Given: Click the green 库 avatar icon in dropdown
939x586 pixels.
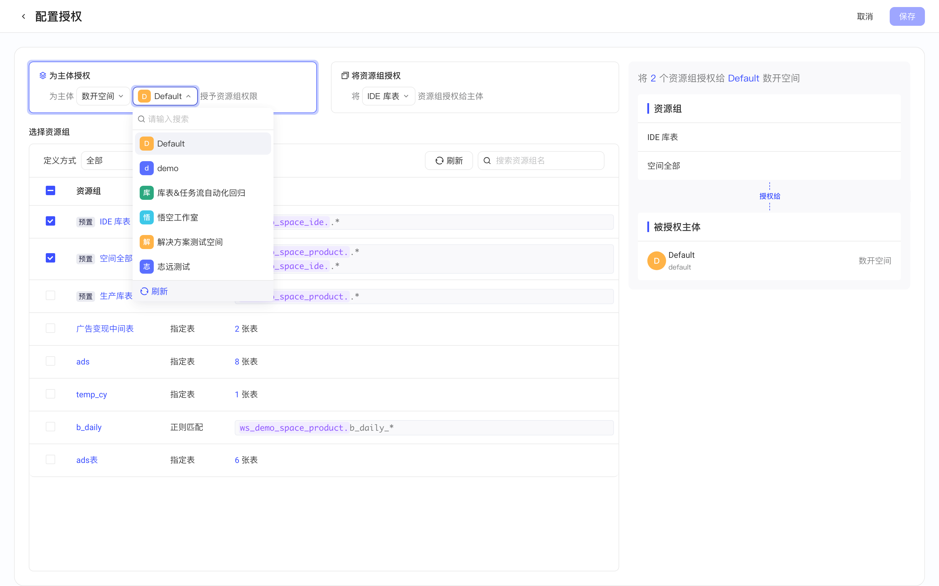Looking at the screenshot, I should coord(147,193).
